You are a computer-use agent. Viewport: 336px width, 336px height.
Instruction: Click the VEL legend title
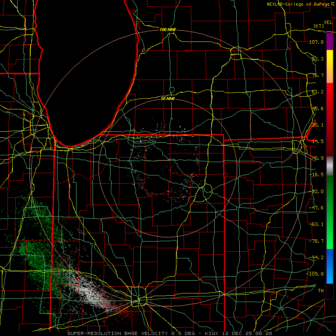pos(328,22)
